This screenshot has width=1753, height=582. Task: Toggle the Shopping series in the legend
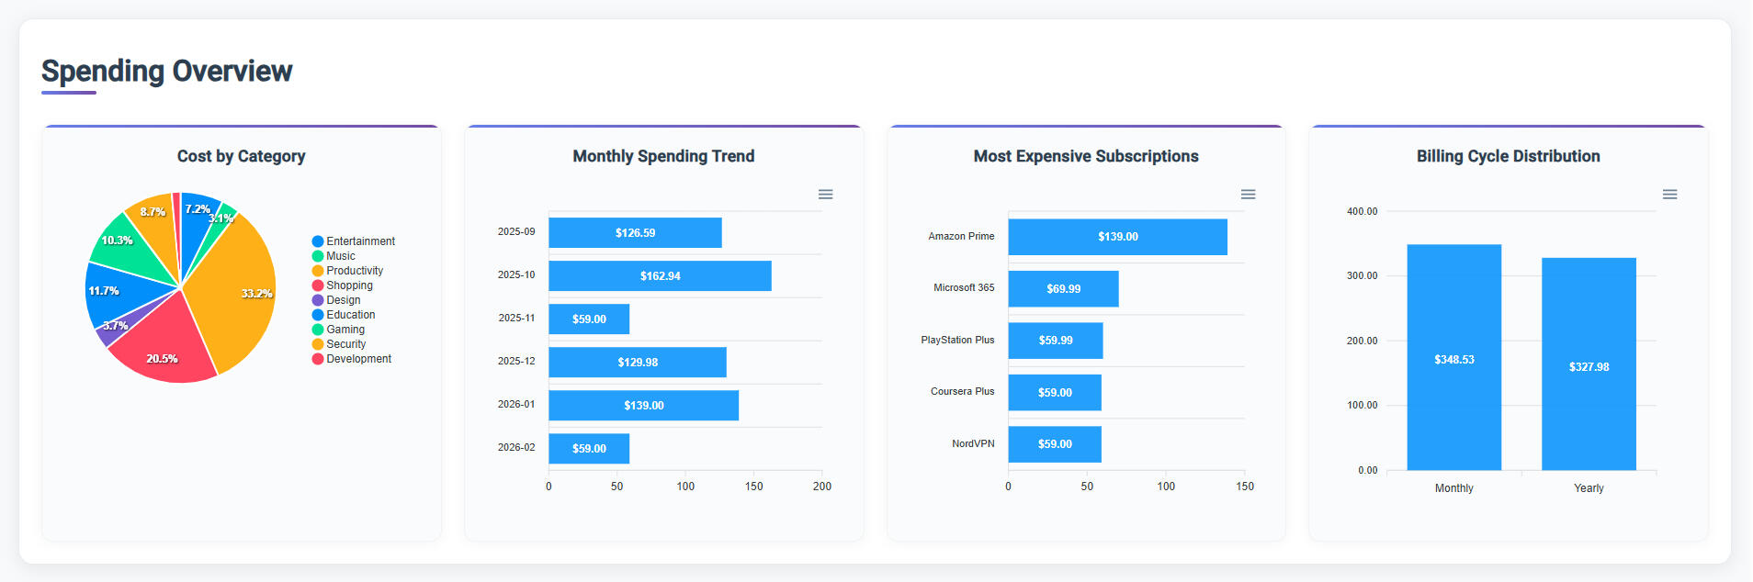point(349,285)
